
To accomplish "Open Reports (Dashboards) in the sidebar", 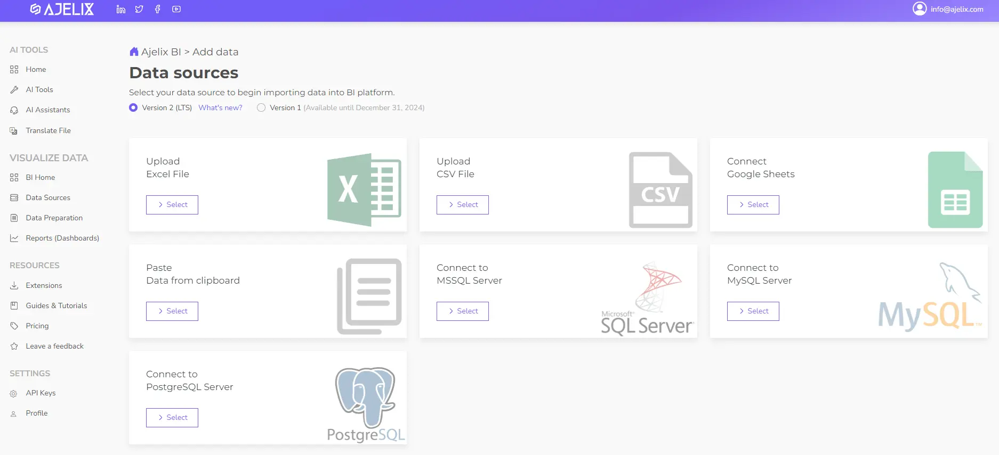I will (62, 238).
